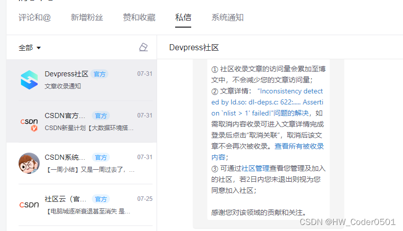Click the Devpress社区 avatar logo
This screenshot has width=403, height=231.
point(29,80)
